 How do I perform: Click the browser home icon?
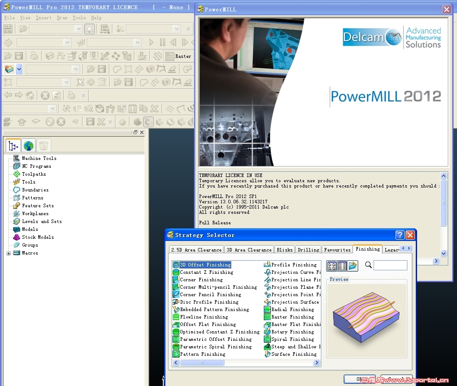click(30, 95)
